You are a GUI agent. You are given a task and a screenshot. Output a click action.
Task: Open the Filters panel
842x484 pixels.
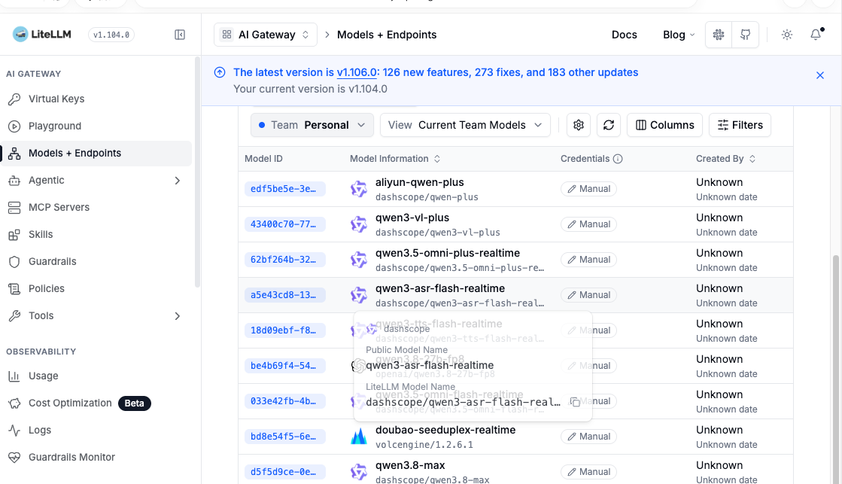740,125
